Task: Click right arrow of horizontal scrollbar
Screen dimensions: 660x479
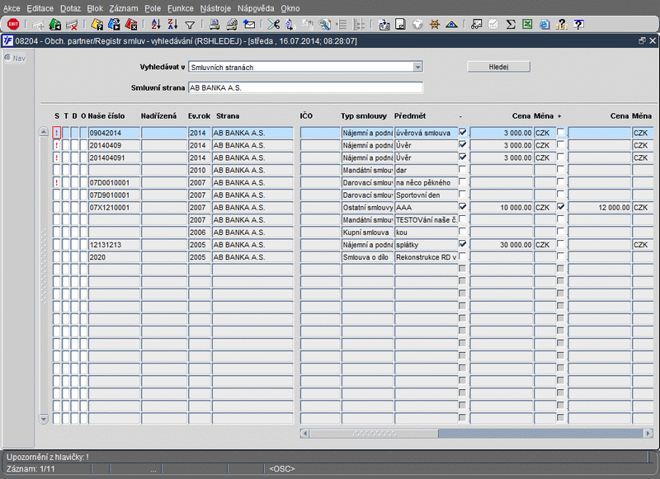Action: [648, 433]
